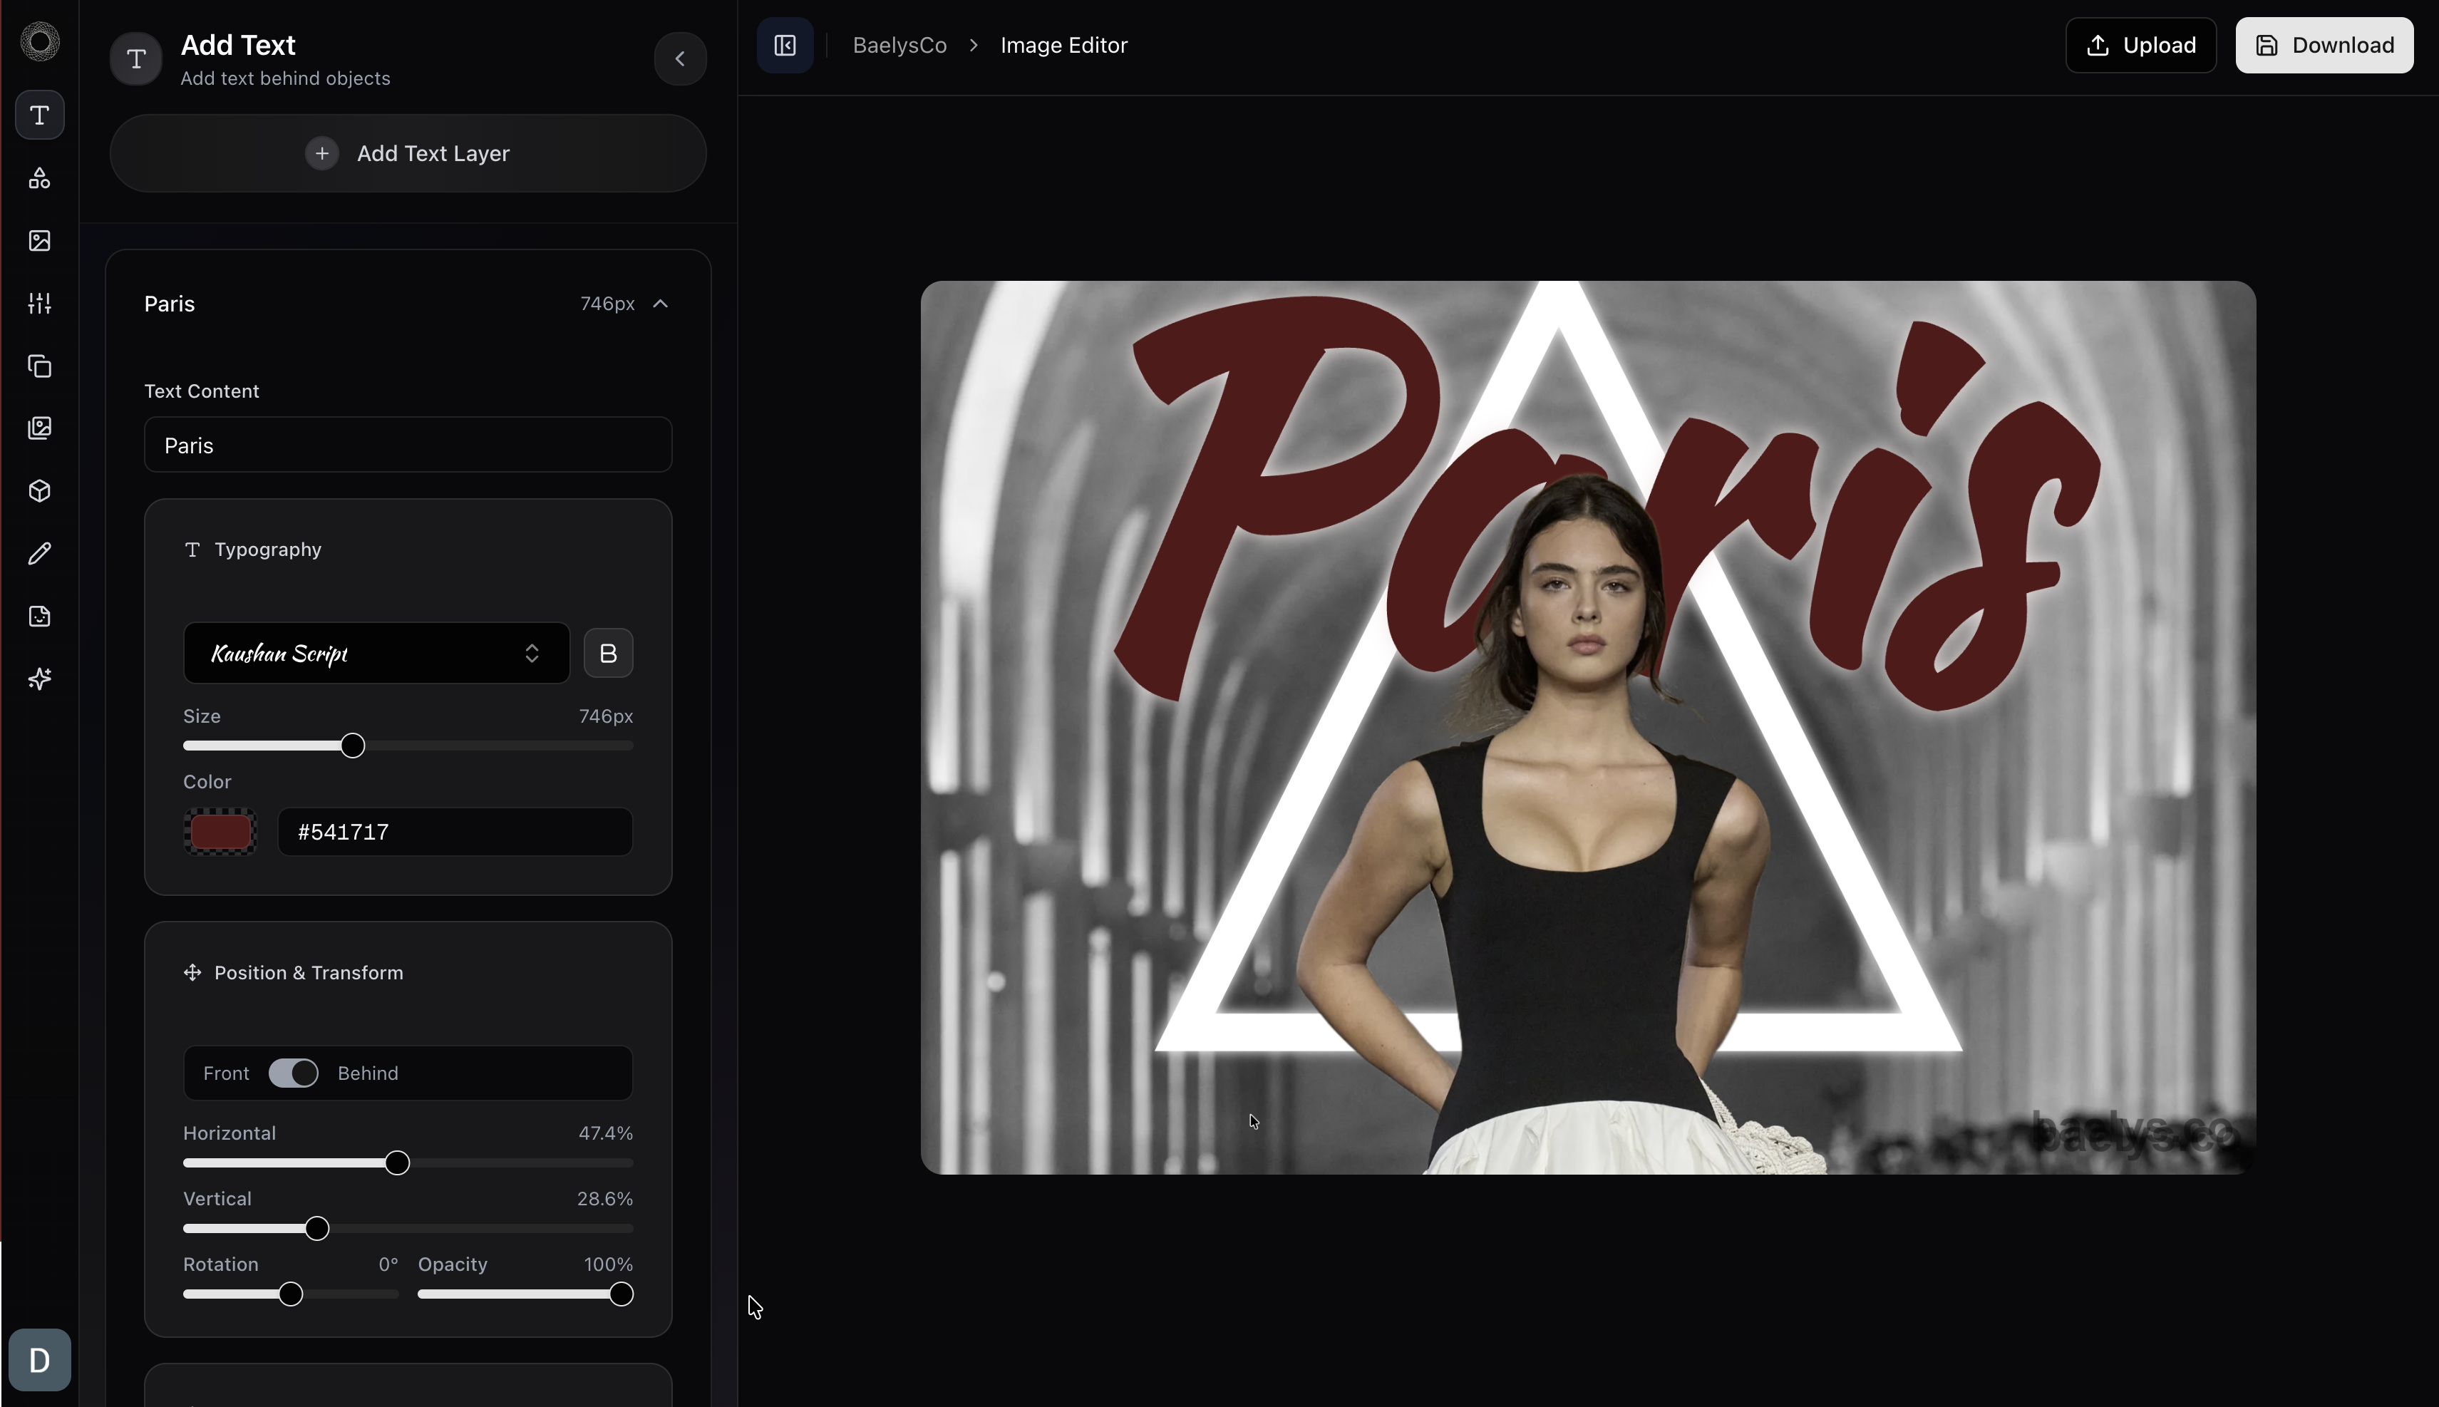This screenshot has width=2439, height=1407.
Task: Collapse the Add Text panel with back arrow
Action: point(679,59)
